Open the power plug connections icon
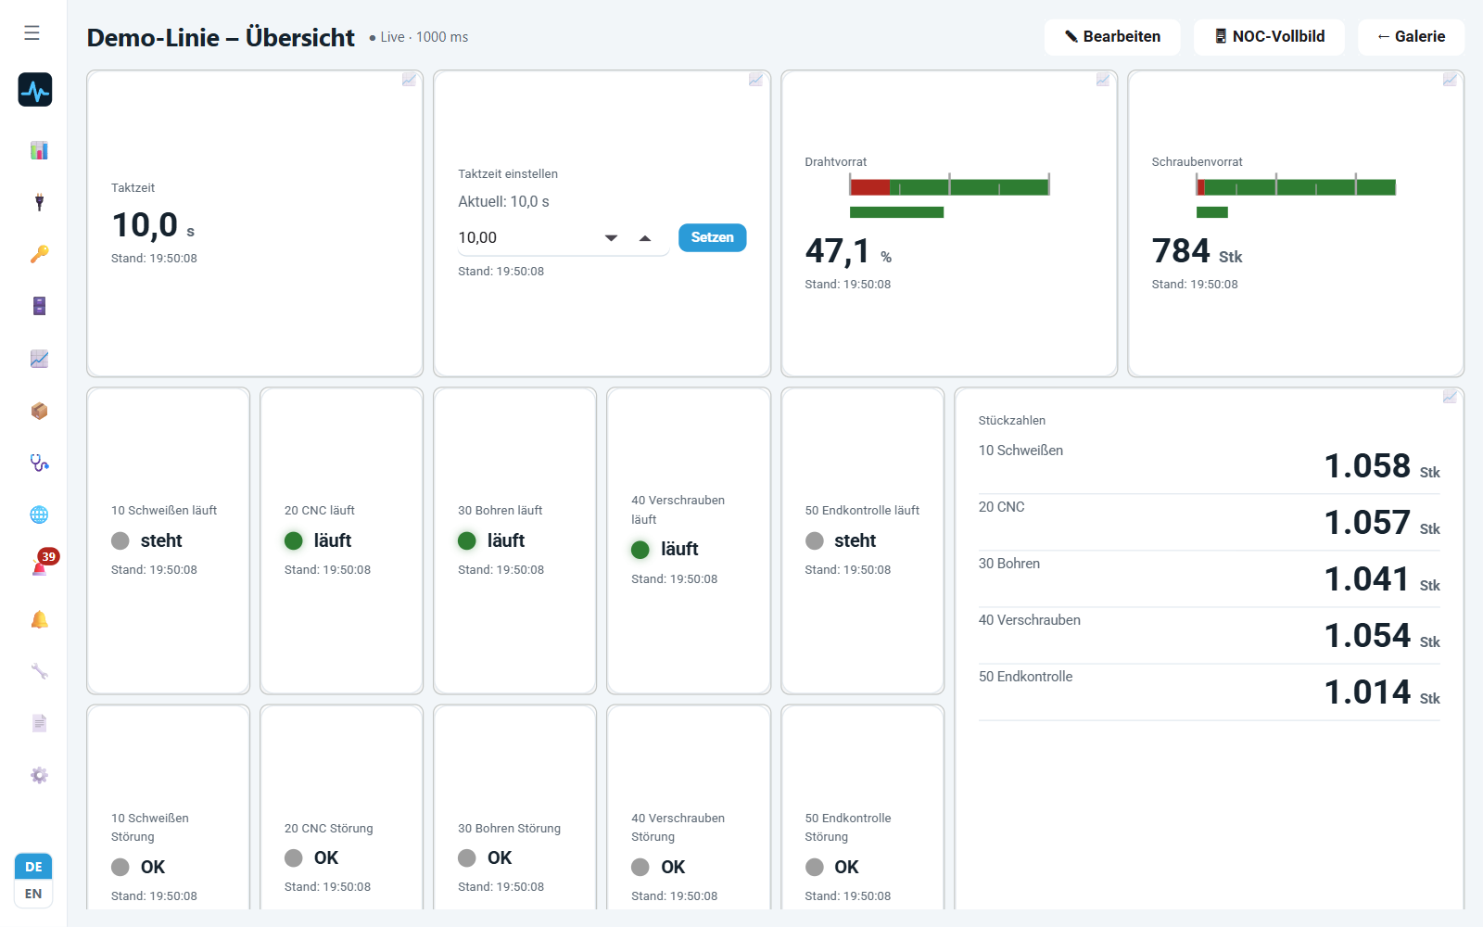The image size is (1483, 927). tap(39, 202)
